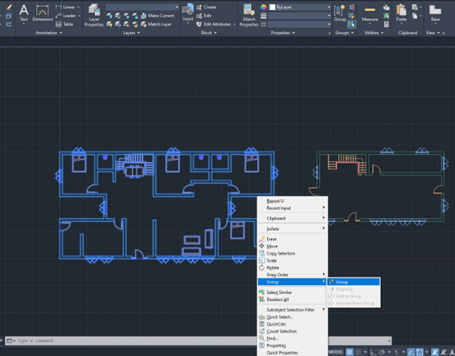Select the Dimension tool
The width and height of the screenshot is (455, 356).
pyautogui.click(x=42, y=13)
